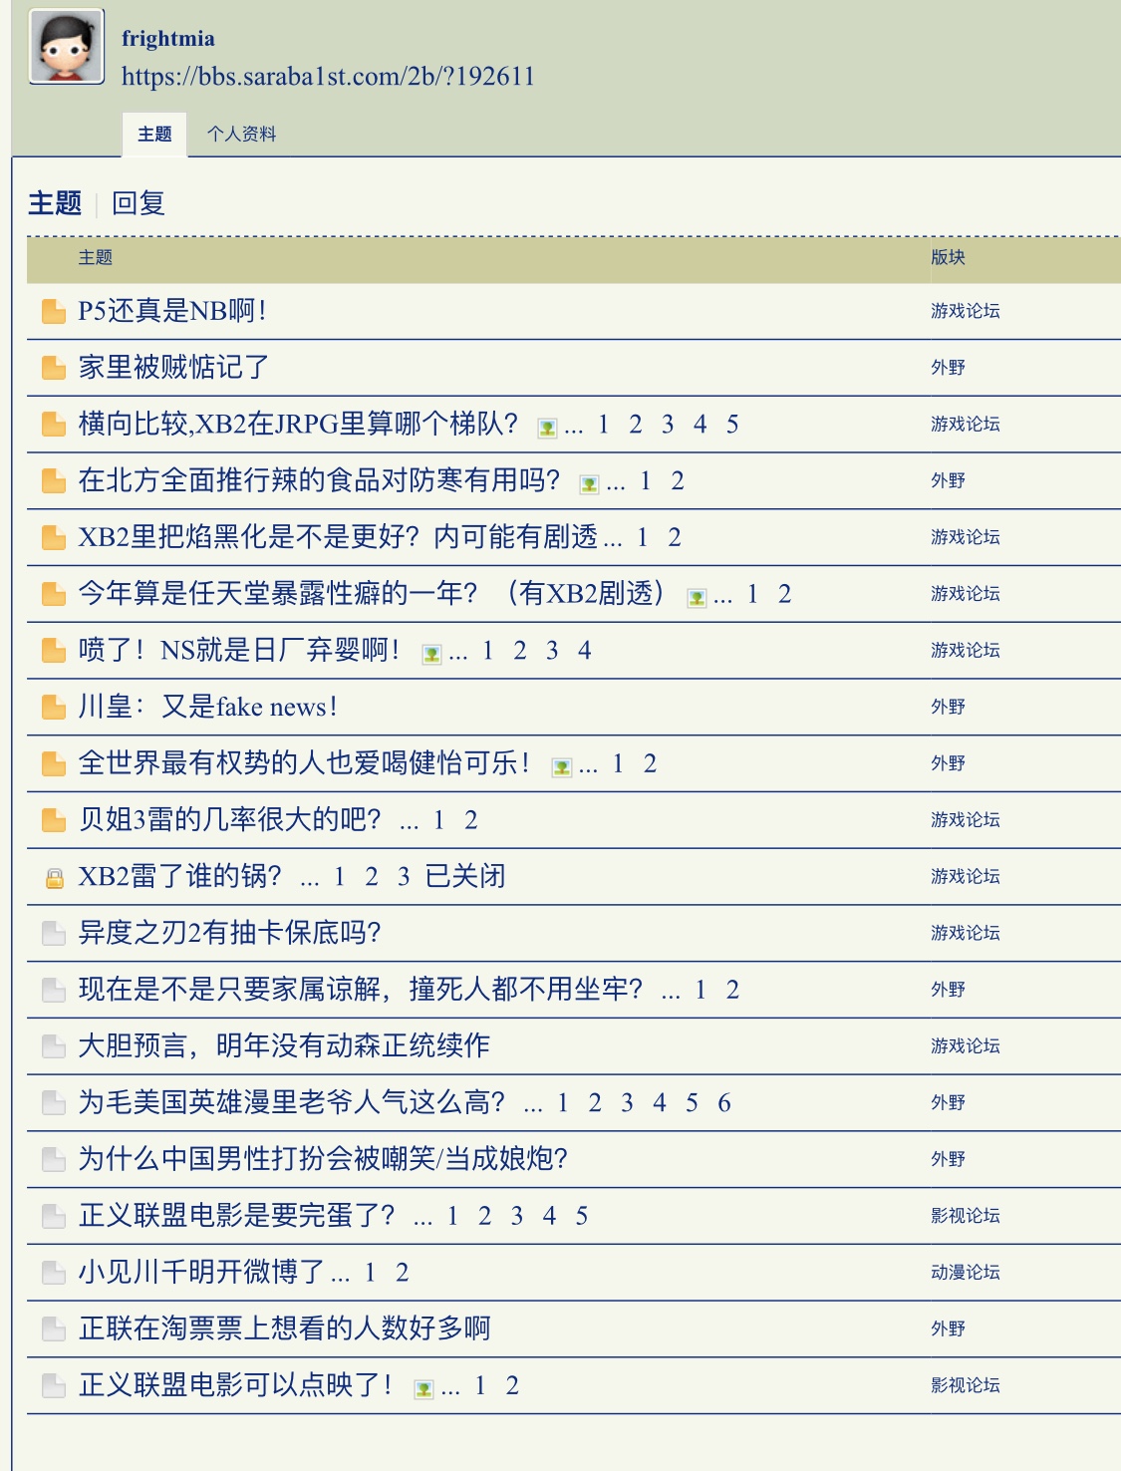This screenshot has height=1471, width=1121.
Task: Switch to the 个人资料 tab
Action: [x=241, y=134]
